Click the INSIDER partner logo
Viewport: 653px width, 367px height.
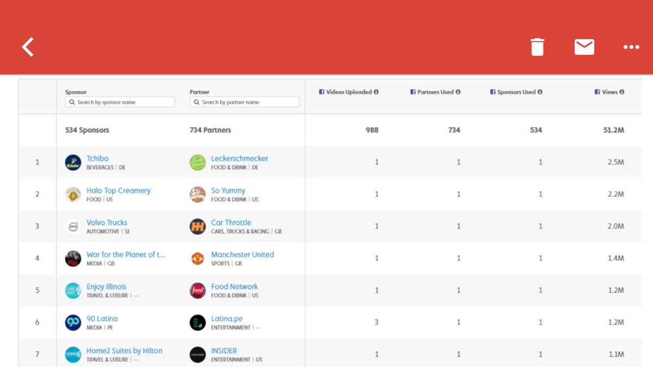pyautogui.click(x=198, y=354)
